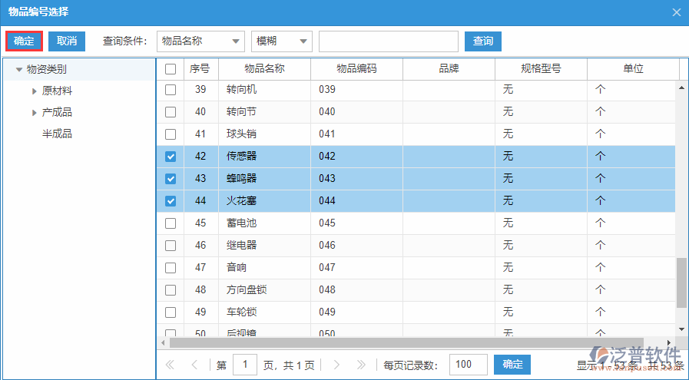Sort by the 物品编码 column header

pyautogui.click(x=356, y=69)
